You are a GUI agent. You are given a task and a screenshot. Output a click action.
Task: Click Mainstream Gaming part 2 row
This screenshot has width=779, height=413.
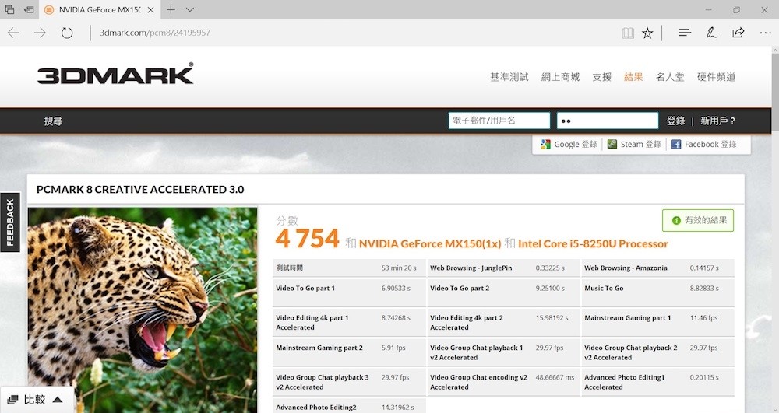point(349,352)
